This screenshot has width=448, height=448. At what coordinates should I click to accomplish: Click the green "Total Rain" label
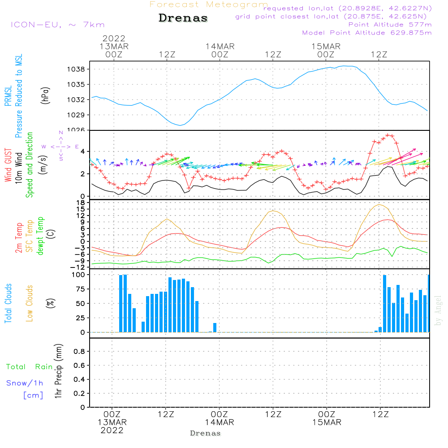(x=30, y=366)
